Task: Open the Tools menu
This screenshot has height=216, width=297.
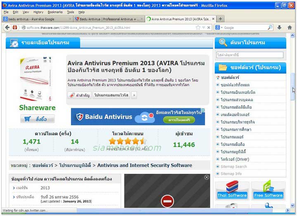Action: tap(70, 12)
